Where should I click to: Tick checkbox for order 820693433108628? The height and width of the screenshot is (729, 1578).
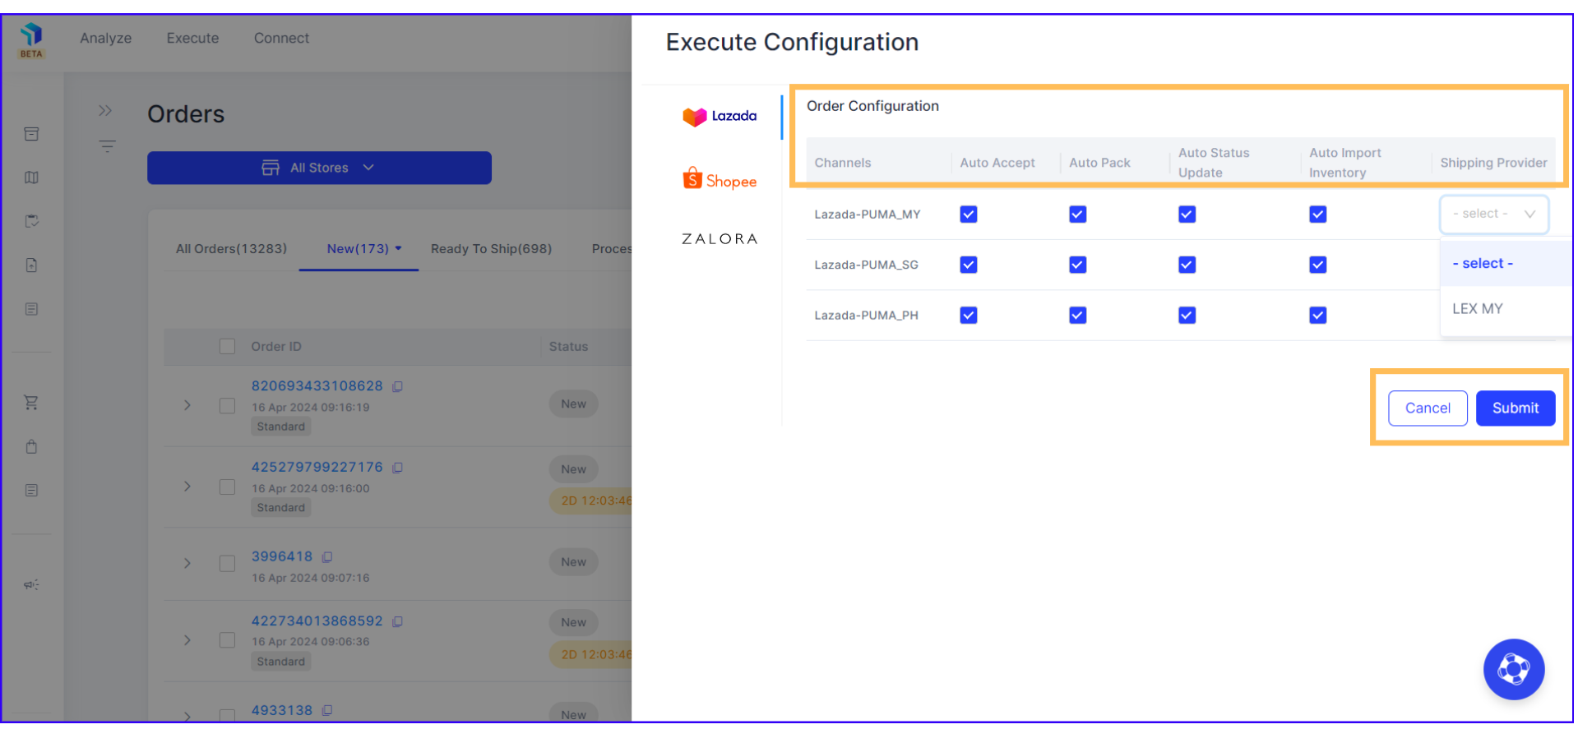(x=228, y=406)
